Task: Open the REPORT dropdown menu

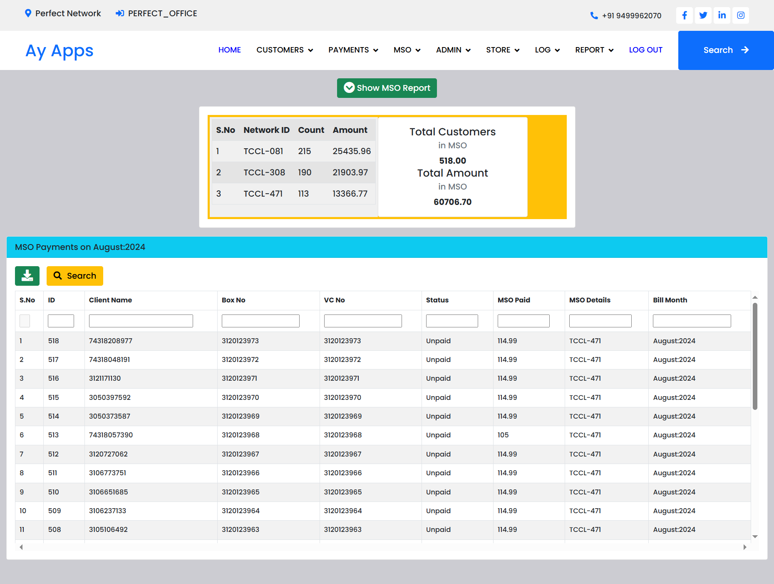Action: [594, 50]
